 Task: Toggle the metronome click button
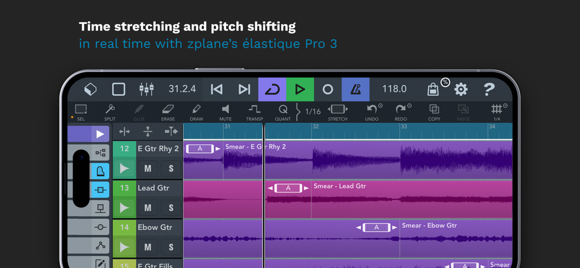[356, 89]
